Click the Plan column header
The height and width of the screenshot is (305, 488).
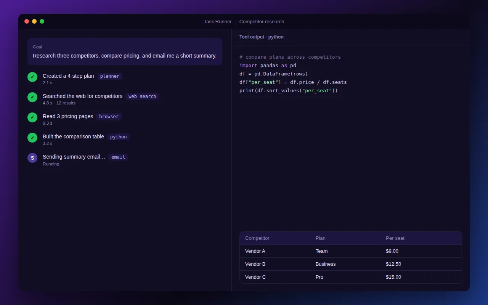pyautogui.click(x=321, y=238)
